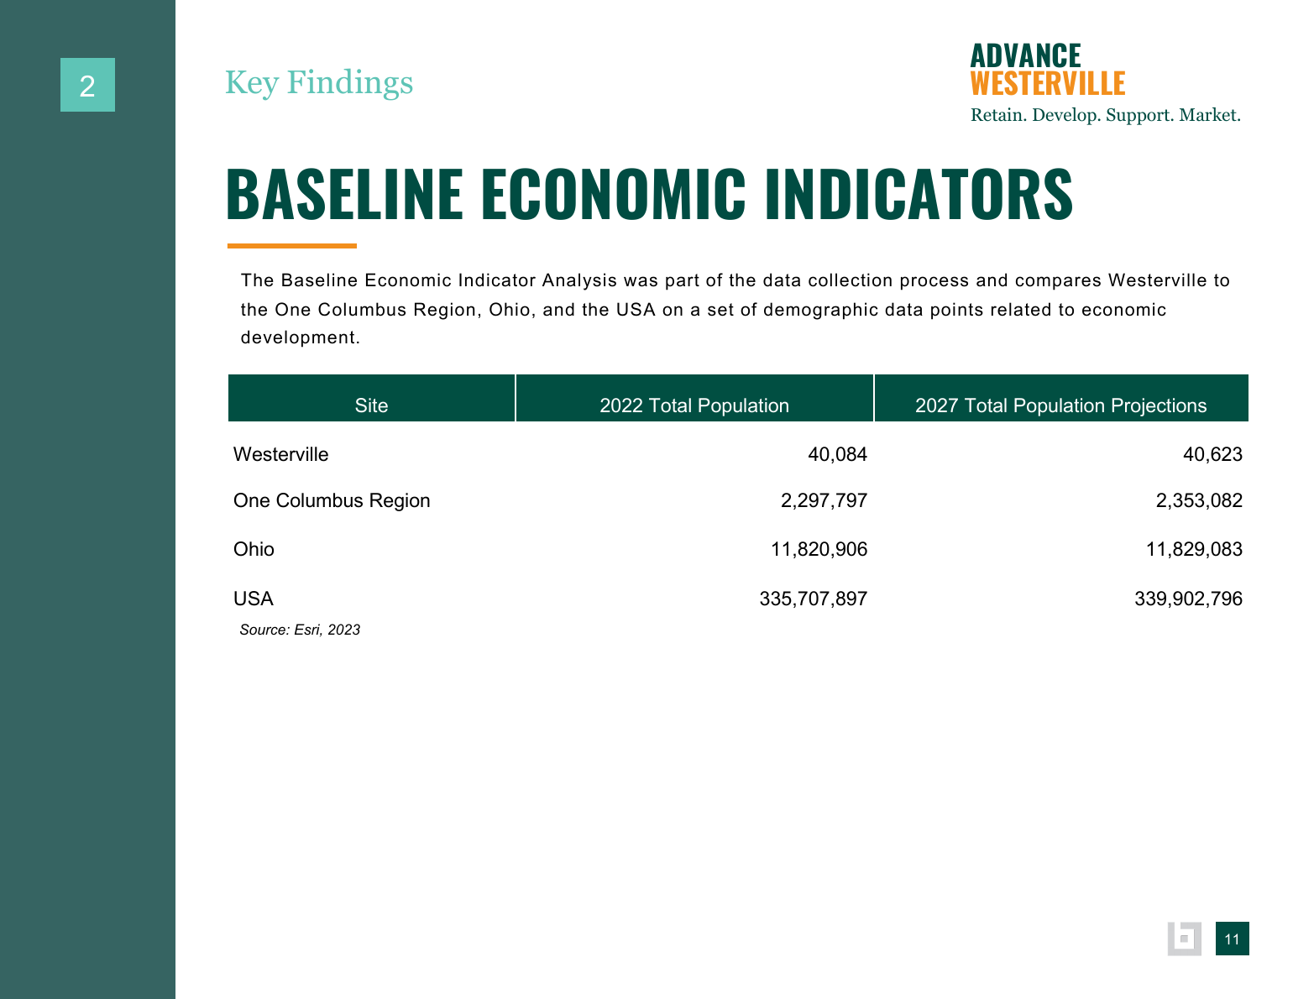Click the 2,297,797 population value

tap(824, 500)
